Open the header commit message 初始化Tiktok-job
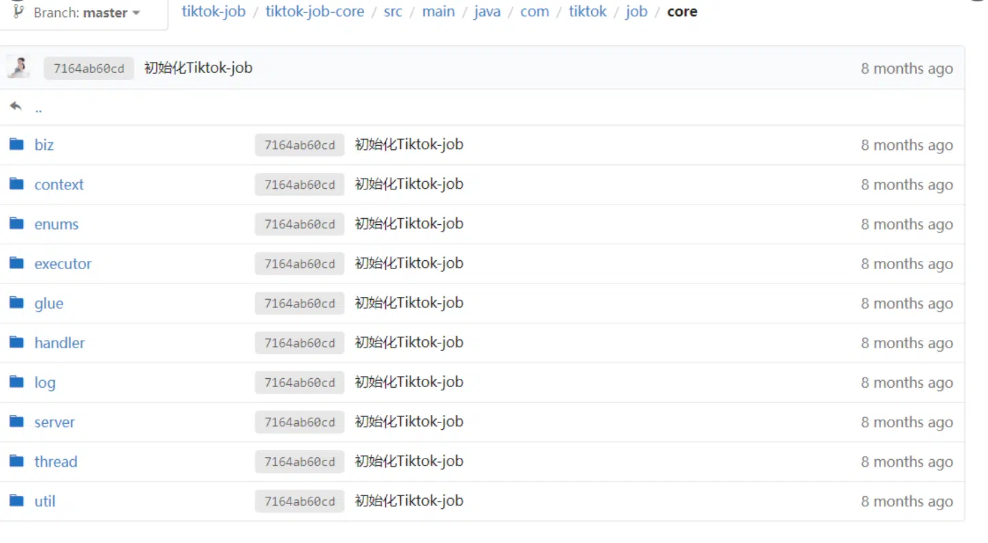 pos(198,67)
